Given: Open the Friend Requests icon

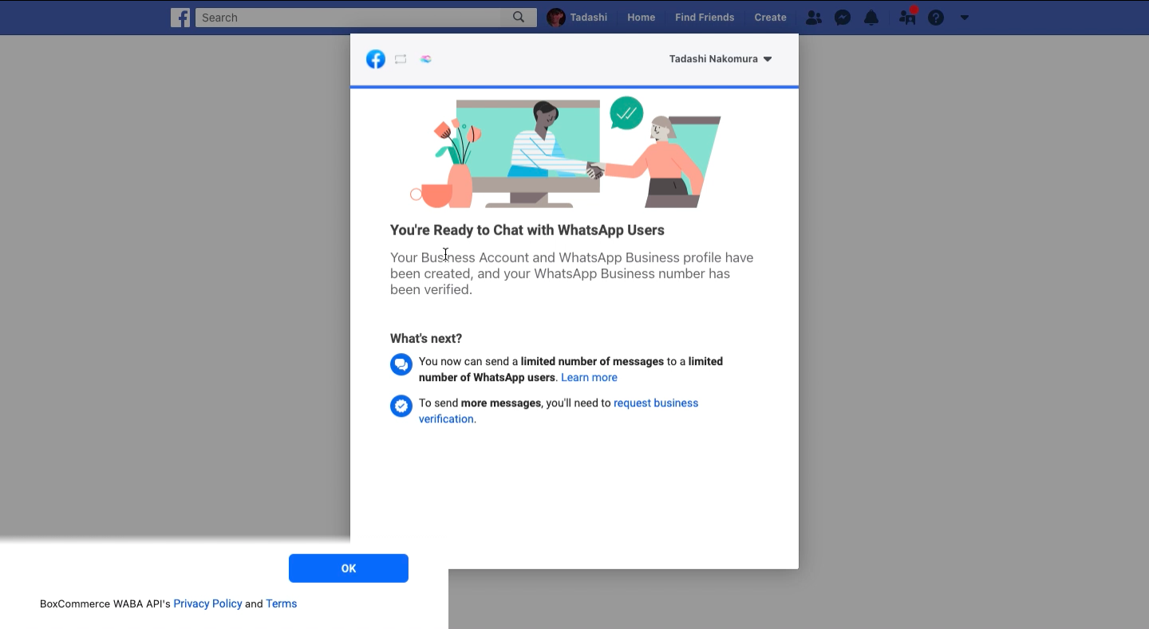Looking at the screenshot, I should [x=813, y=18].
